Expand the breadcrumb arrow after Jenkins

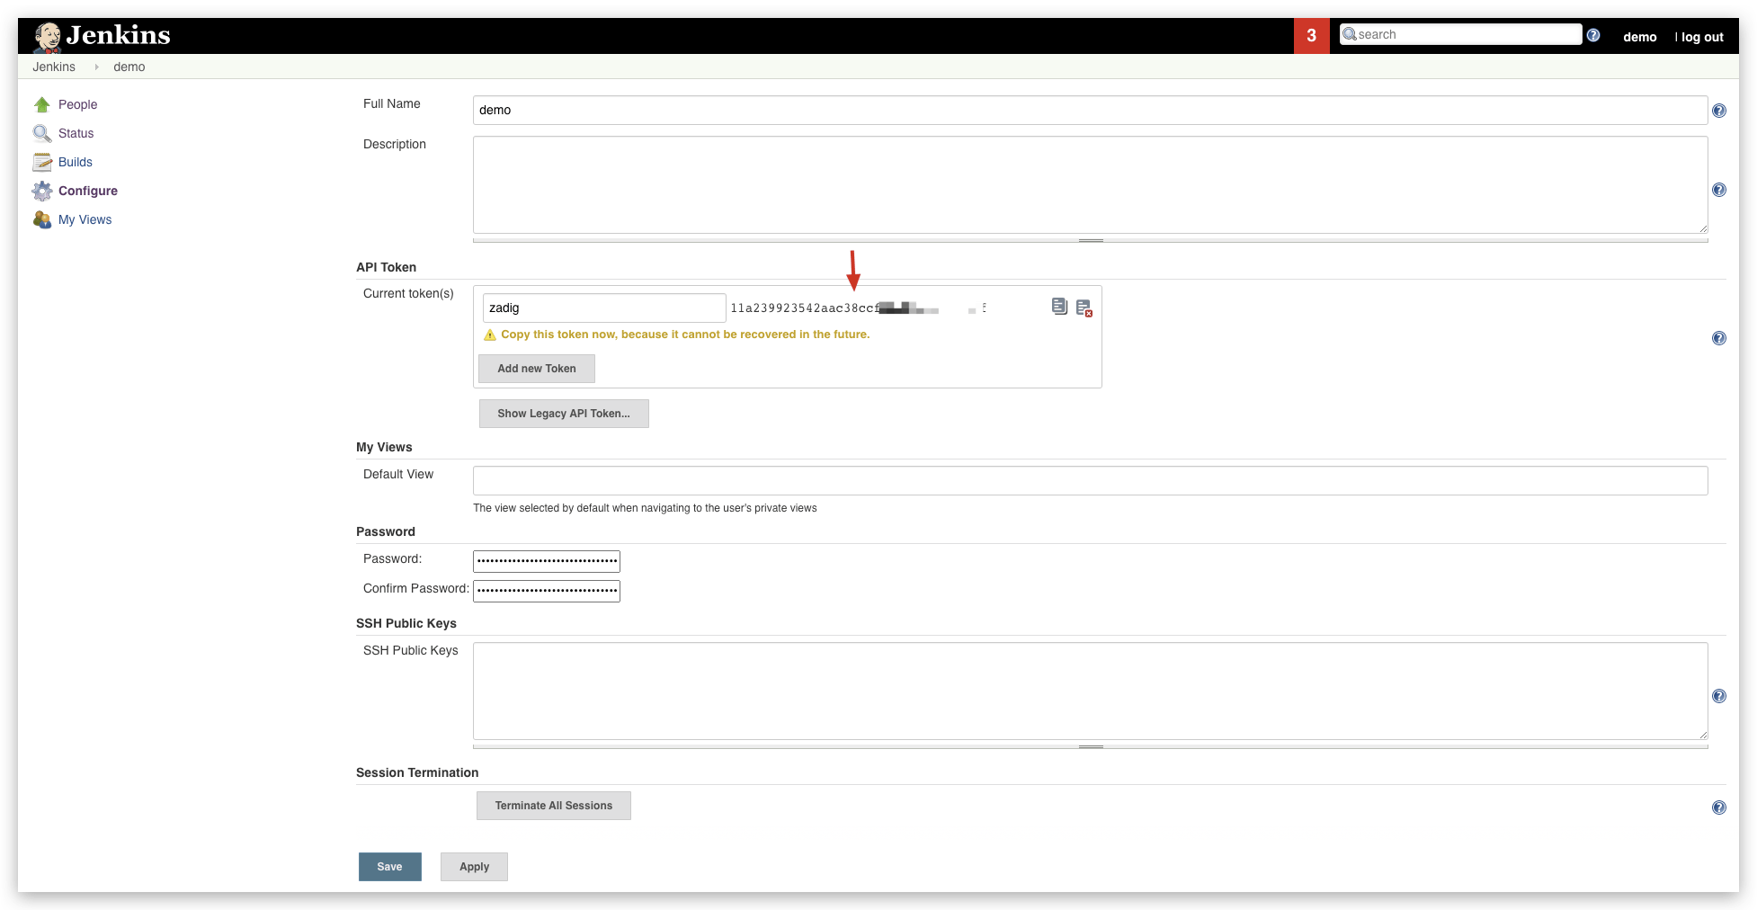point(96,67)
